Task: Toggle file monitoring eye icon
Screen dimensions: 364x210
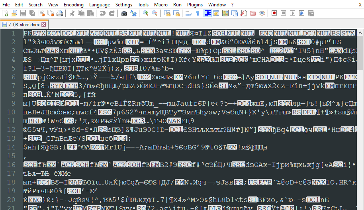Action: pos(262,13)
